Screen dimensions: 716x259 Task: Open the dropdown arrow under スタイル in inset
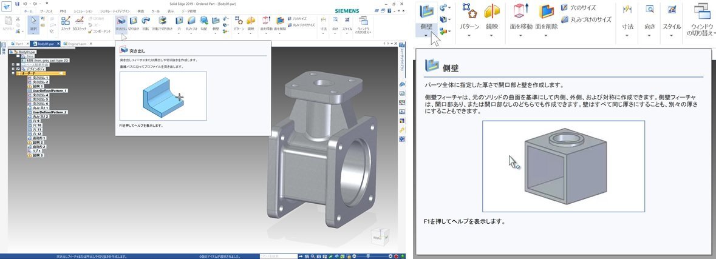coord(671,35)
